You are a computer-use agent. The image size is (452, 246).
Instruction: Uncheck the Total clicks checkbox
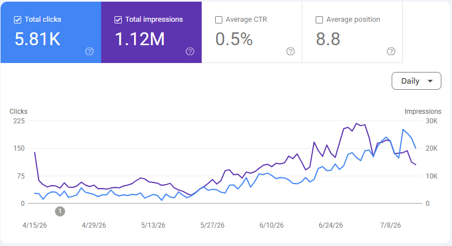(x=17, y=20)
